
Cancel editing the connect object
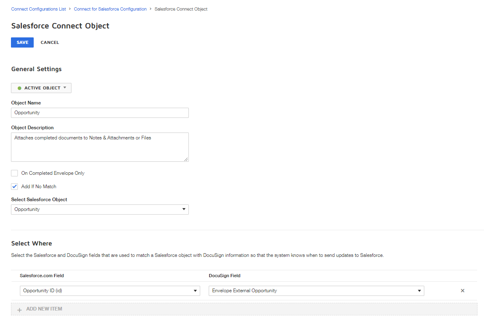[50, 42]
